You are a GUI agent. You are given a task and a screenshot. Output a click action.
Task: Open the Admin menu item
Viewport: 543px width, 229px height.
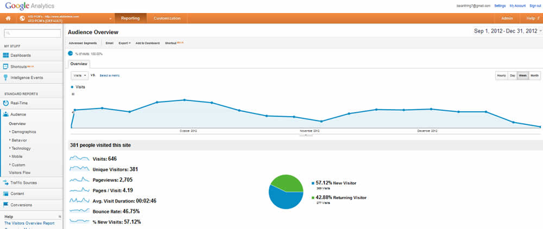(507, 18)
